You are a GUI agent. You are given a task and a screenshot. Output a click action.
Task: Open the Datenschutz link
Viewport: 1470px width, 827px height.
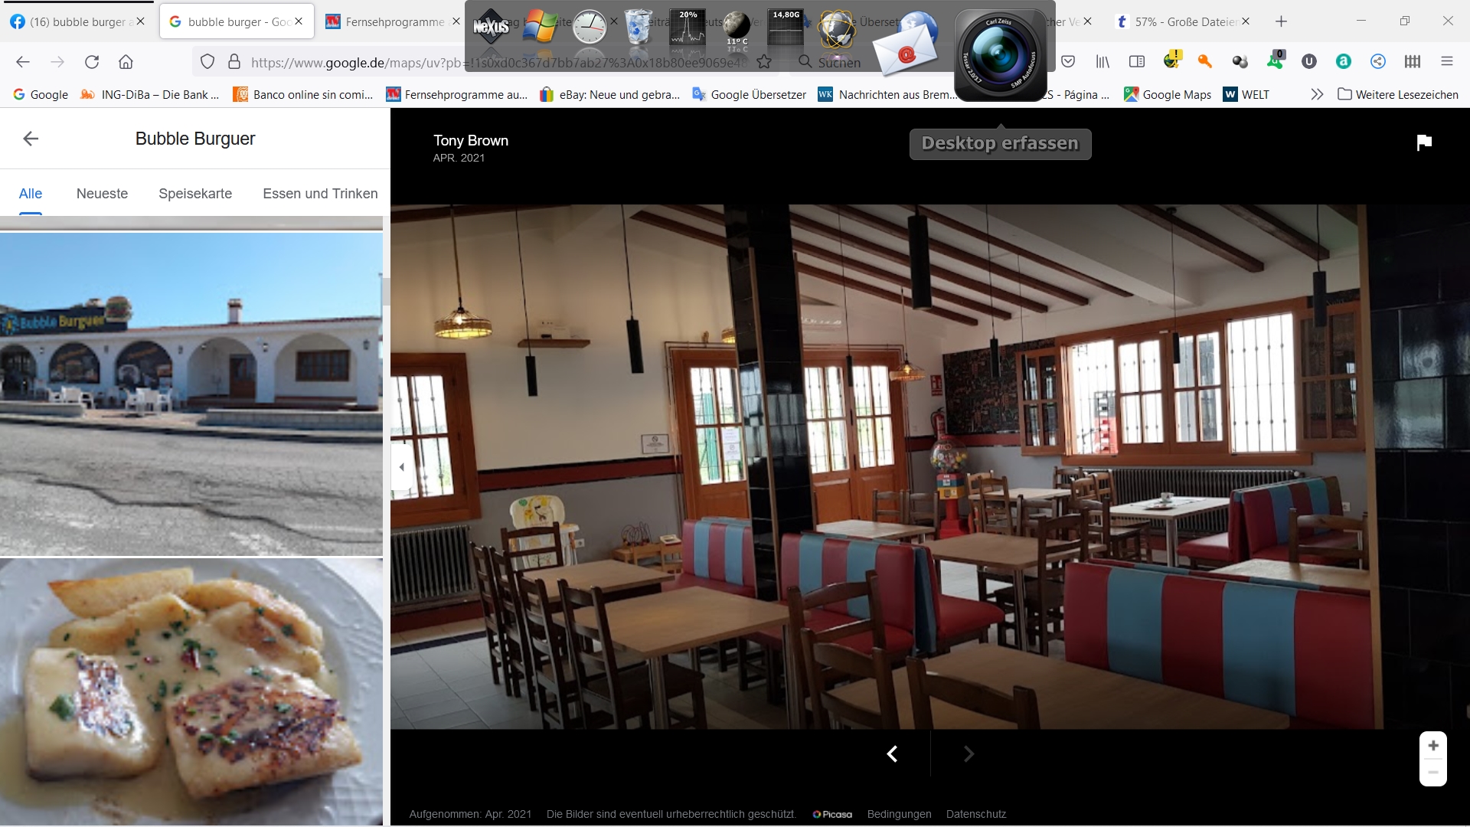click(x=975, y=814)
